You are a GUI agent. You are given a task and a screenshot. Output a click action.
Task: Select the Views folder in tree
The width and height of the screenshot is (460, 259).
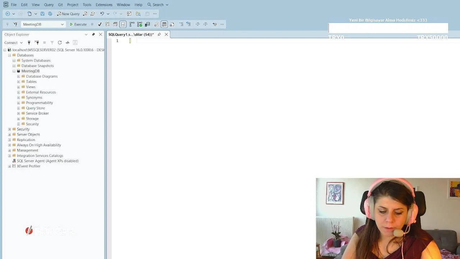pos(31,87)
